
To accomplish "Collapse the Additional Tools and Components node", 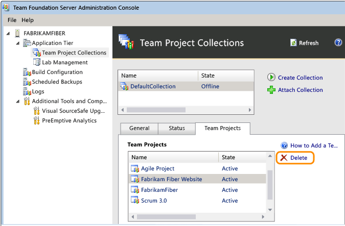I will (18, 101).
